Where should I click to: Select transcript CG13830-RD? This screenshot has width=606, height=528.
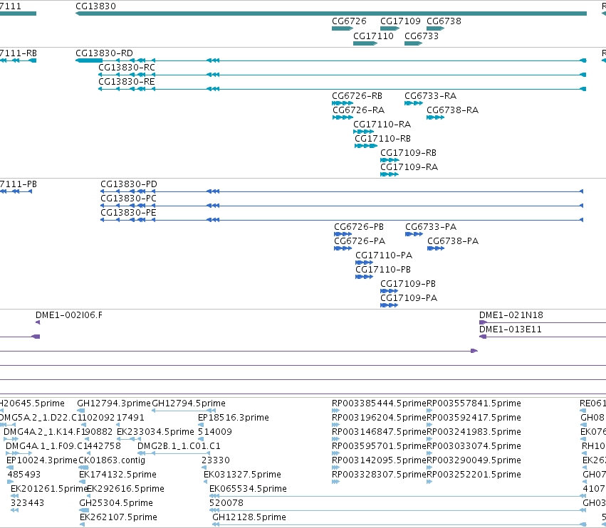click(x=331, y=60)
